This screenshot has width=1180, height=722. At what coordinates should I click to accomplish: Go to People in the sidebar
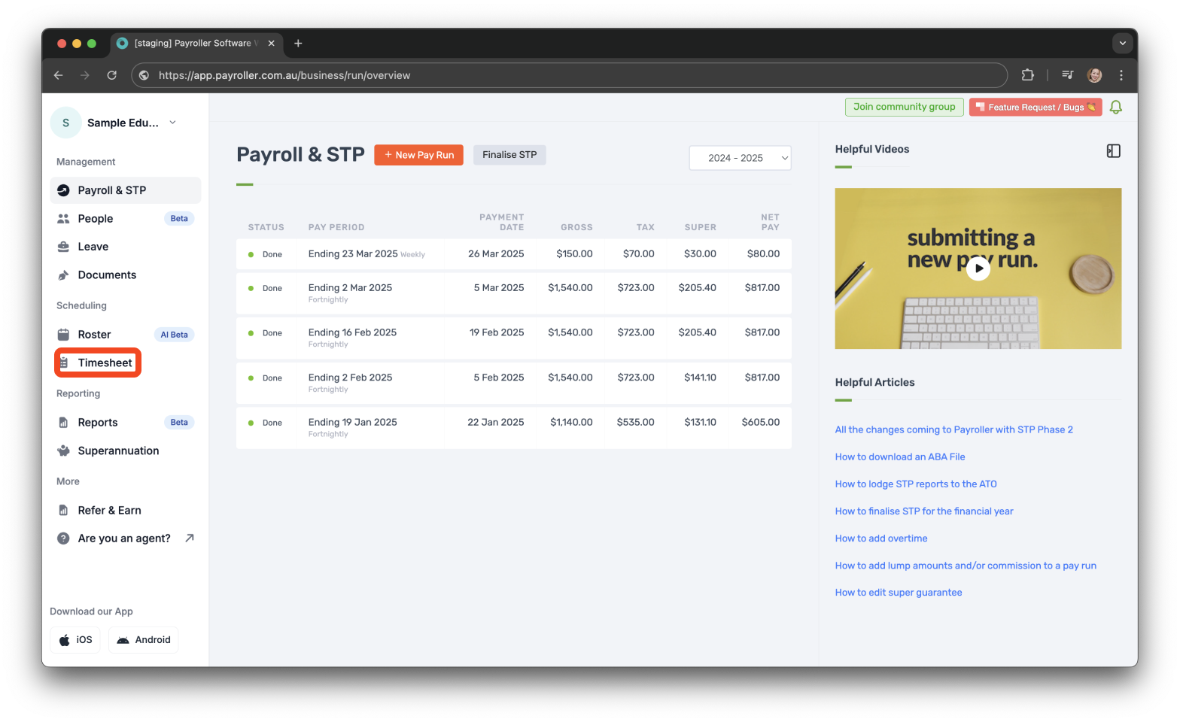coord(96,219)
